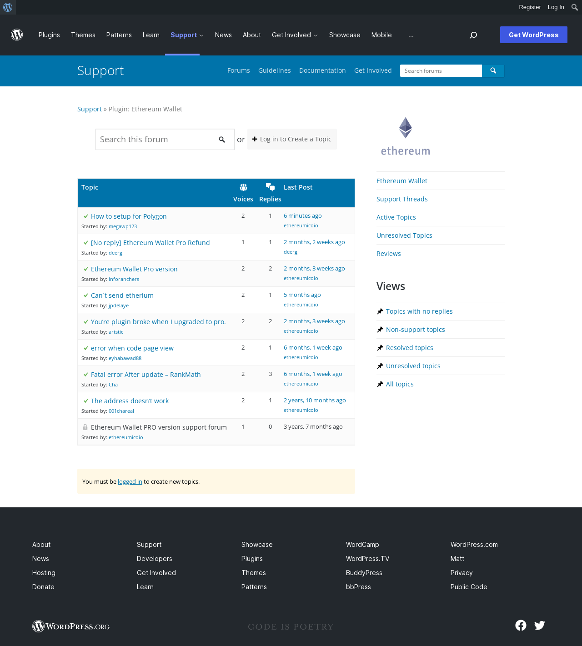Click resolved checkmark on How to setup for Polygon

point(86,216)
